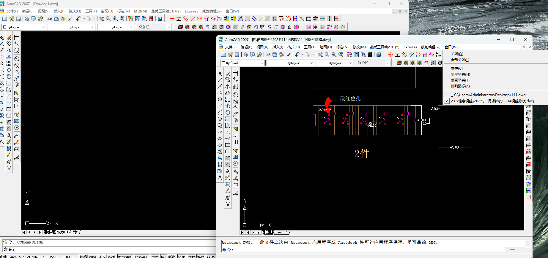Click the Open file icon in the 11-14 drawing window
The height and width of the screenshot is (258, 548).
pyautogui.click(x=230, y=55)
